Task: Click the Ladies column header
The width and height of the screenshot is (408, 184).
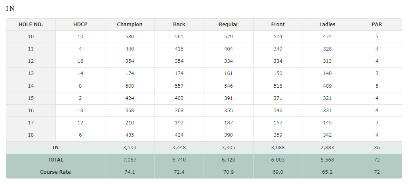Action: tap(327, 24)
